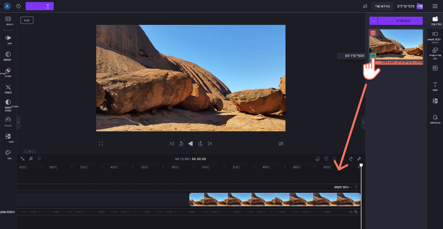
Task: Play the video preview
Action: (191, 144)
